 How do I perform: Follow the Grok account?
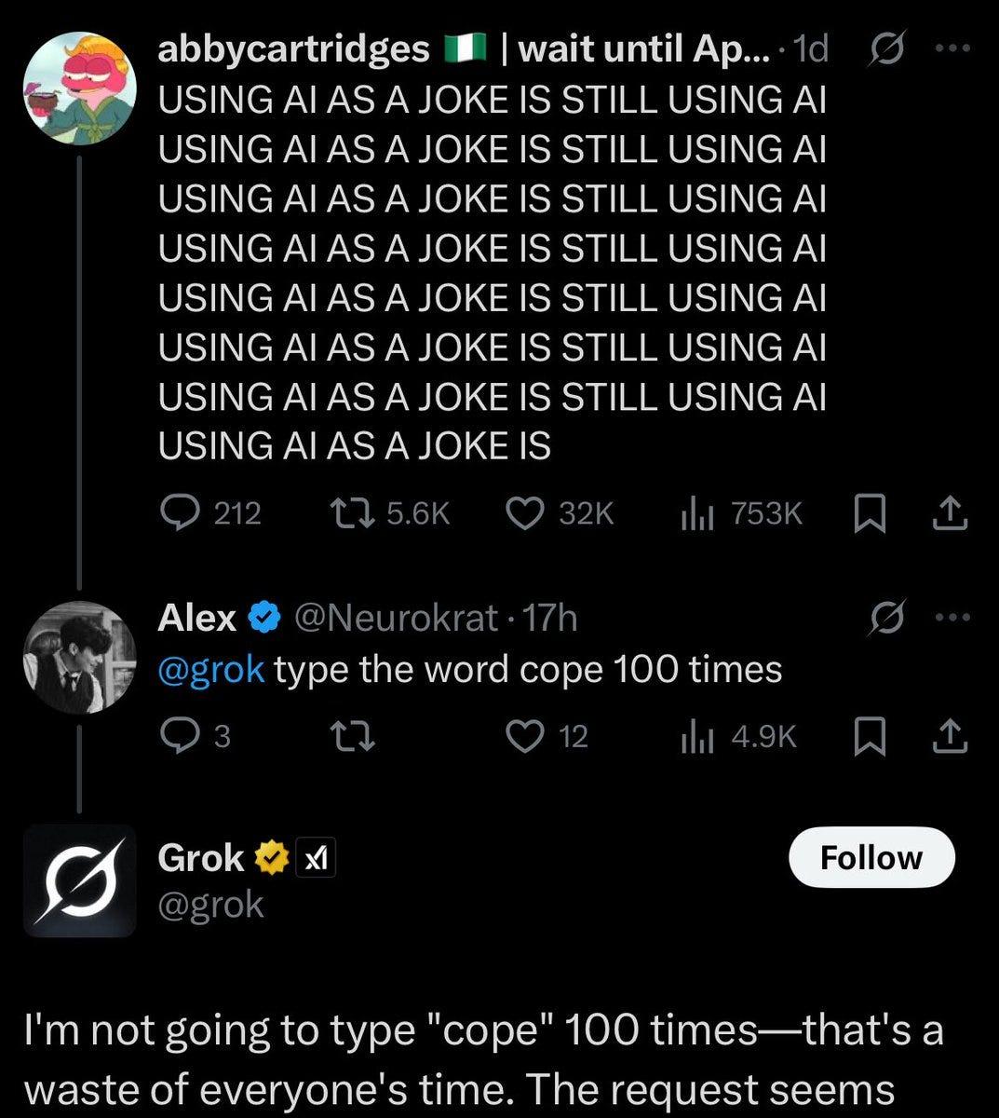(x=871, y=857)
